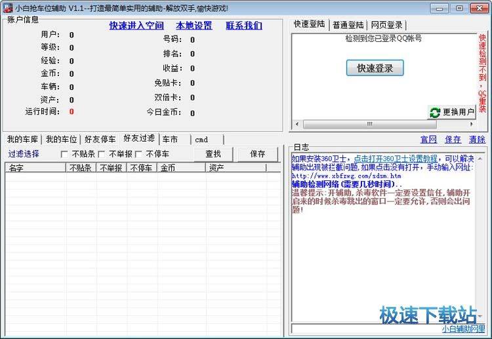Check the 不停车 filter option
The image size is (492, 339).
139,154
